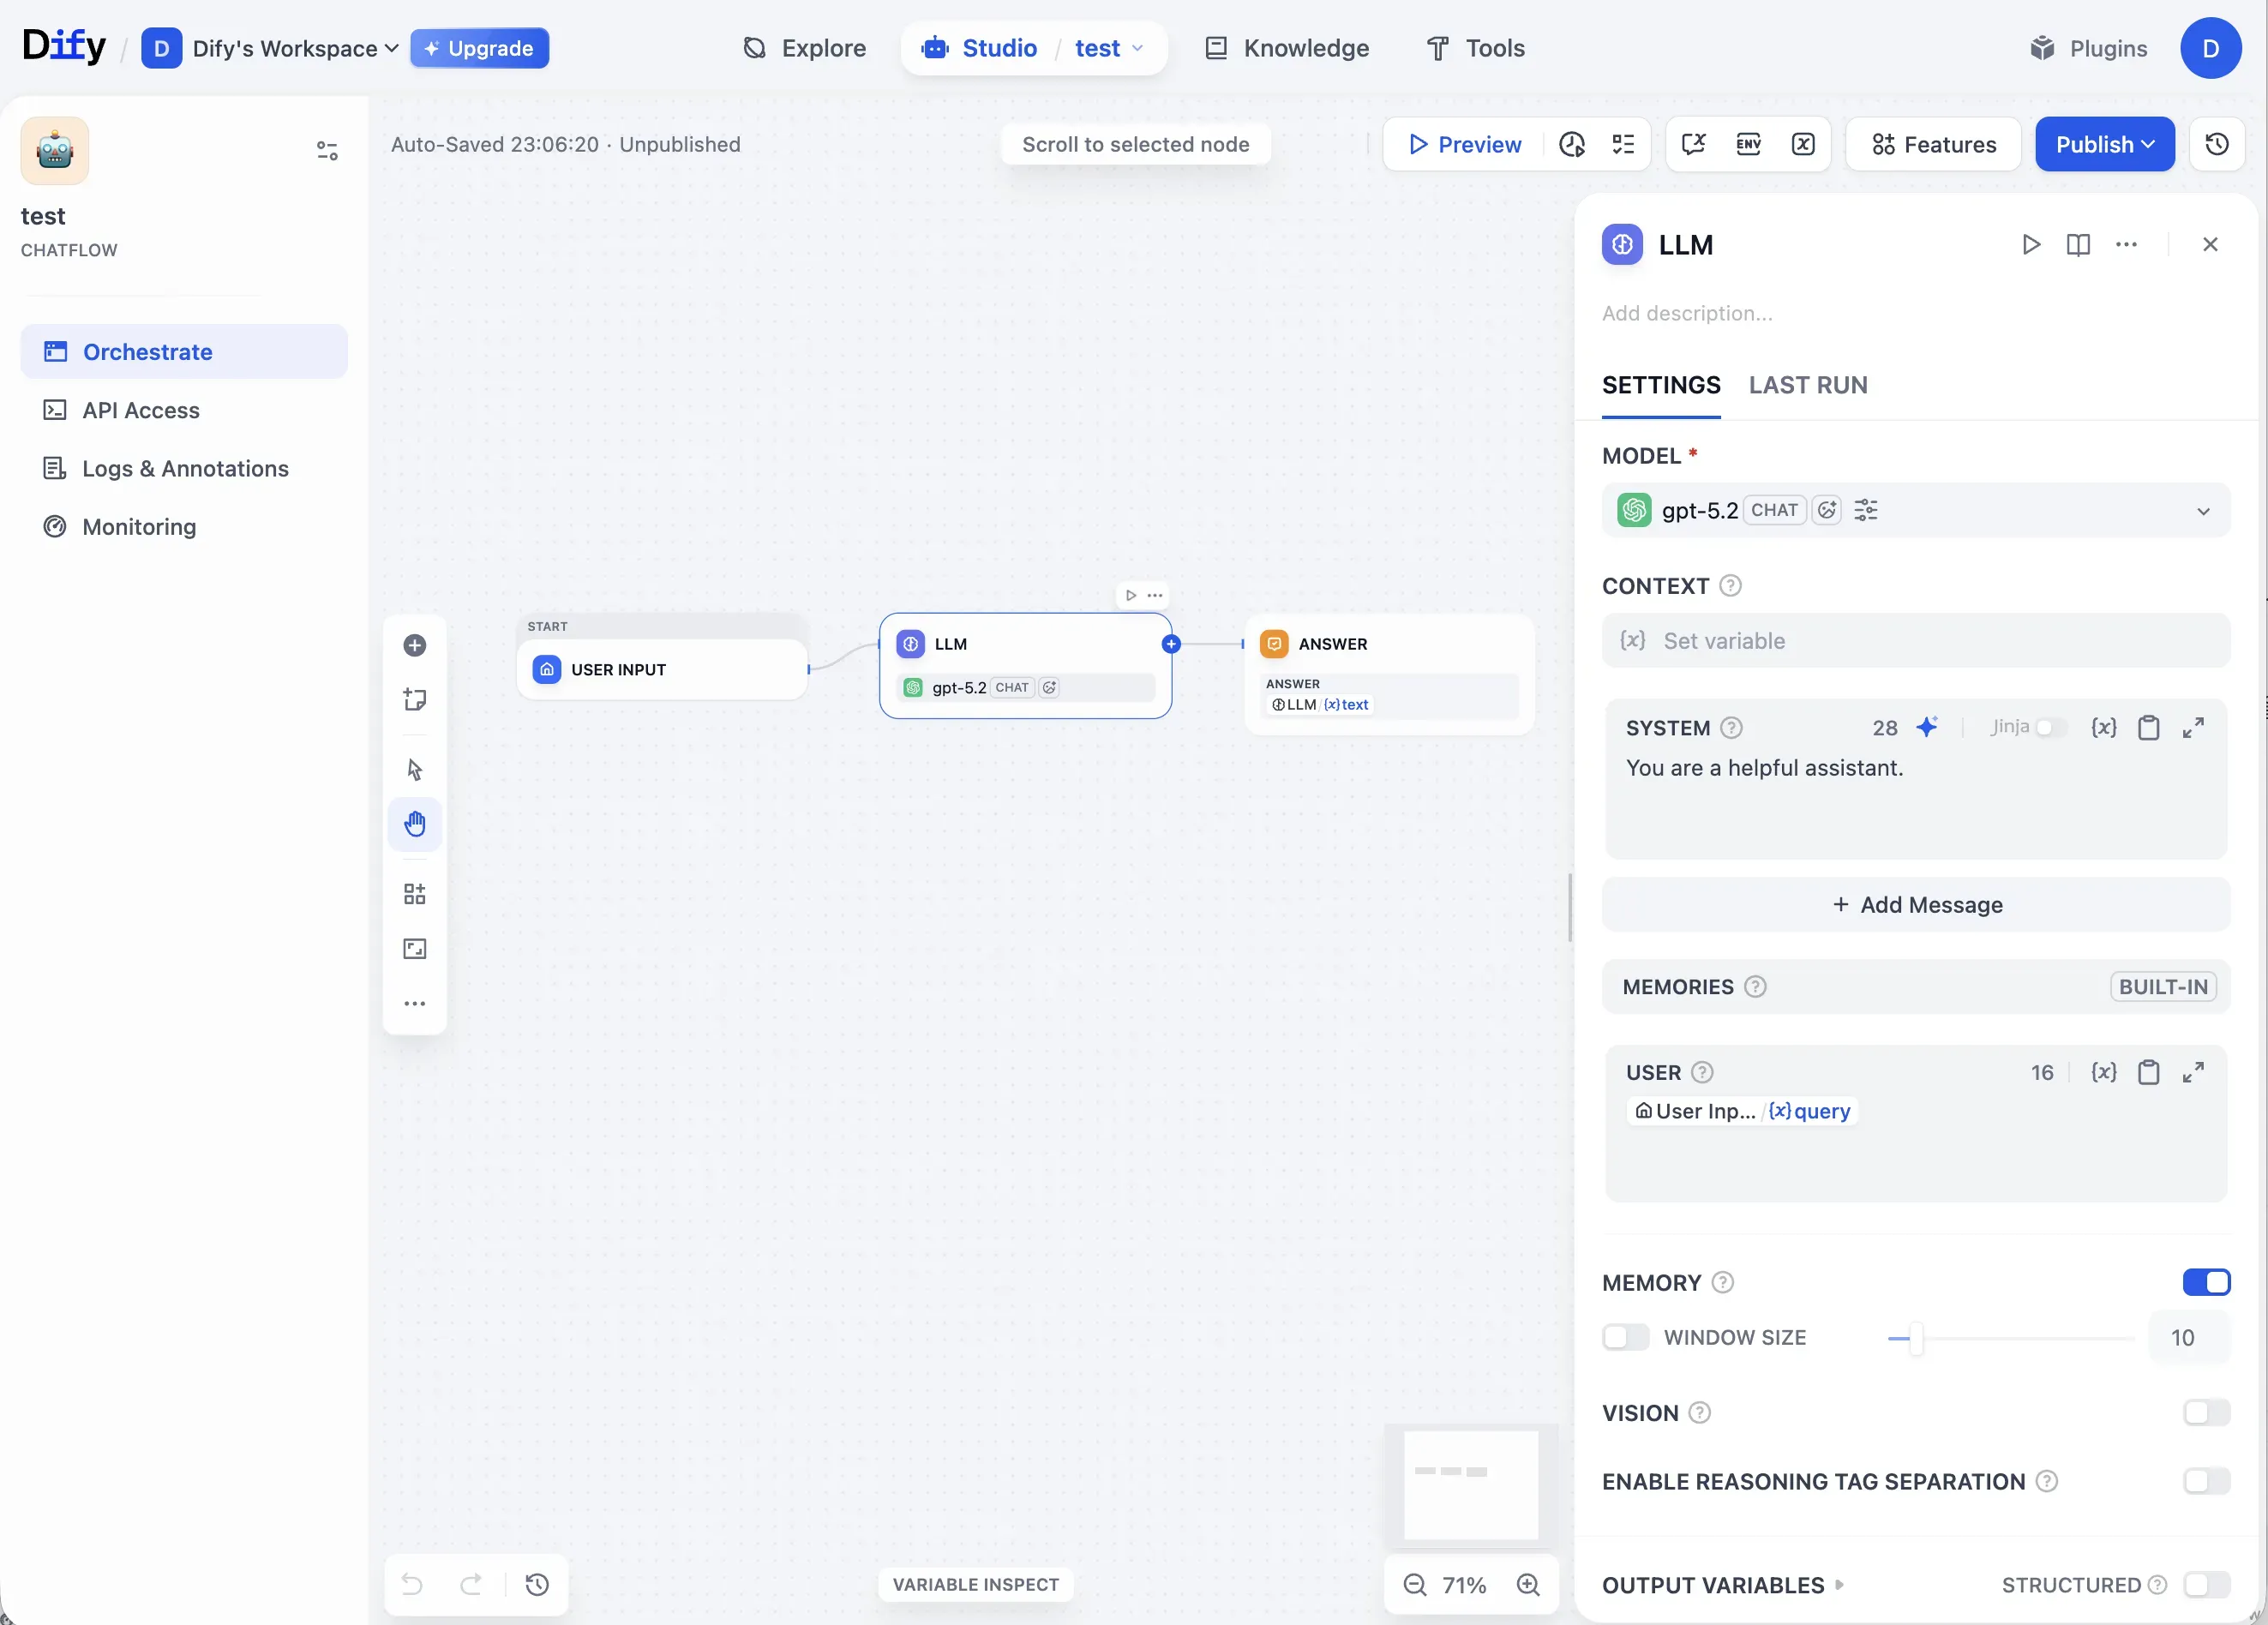Screen dimensions: 2268x1625
Task: Open Logs & Annotations in the sidebar
Action: [x=185, y=468]
